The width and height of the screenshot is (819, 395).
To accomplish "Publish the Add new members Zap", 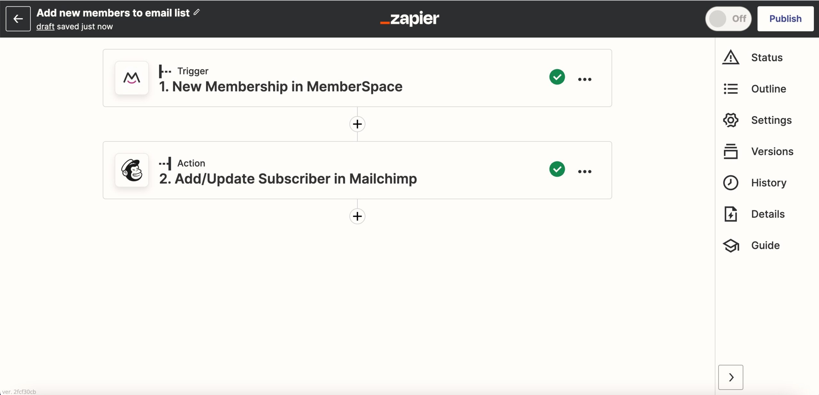I will pos(786,18).
